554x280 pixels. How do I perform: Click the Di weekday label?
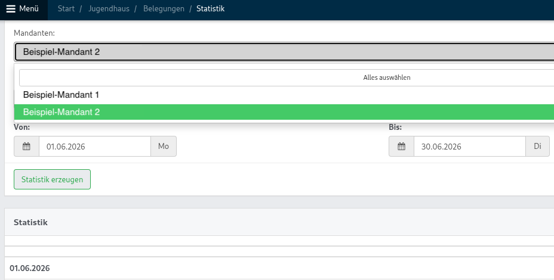[537, 147]
